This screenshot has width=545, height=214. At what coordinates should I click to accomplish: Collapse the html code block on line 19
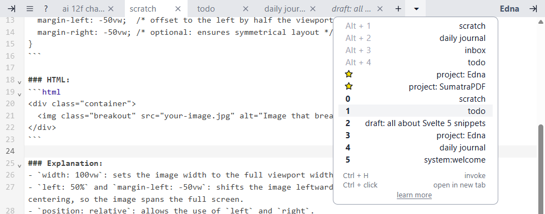pyautogui.click(x=19, y=94)
